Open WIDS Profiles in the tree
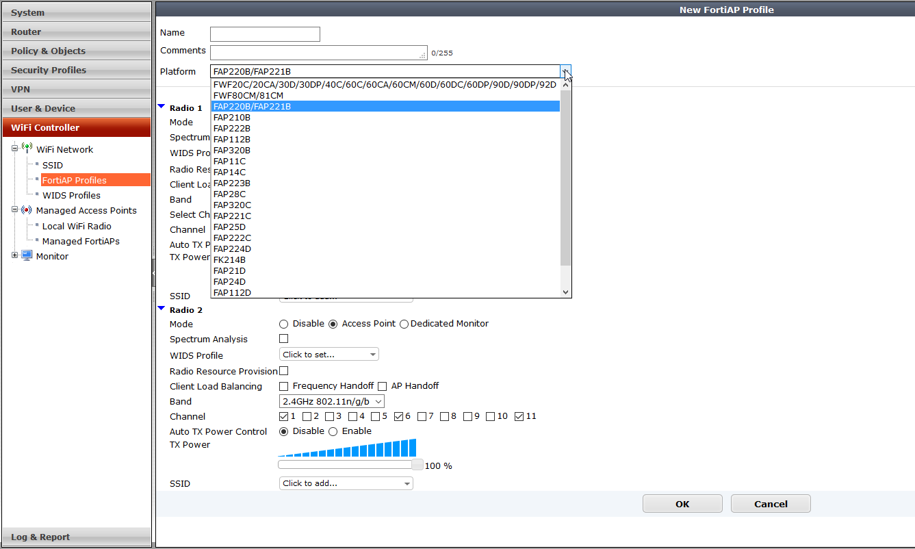915x549 pixels. click(71, 195)
